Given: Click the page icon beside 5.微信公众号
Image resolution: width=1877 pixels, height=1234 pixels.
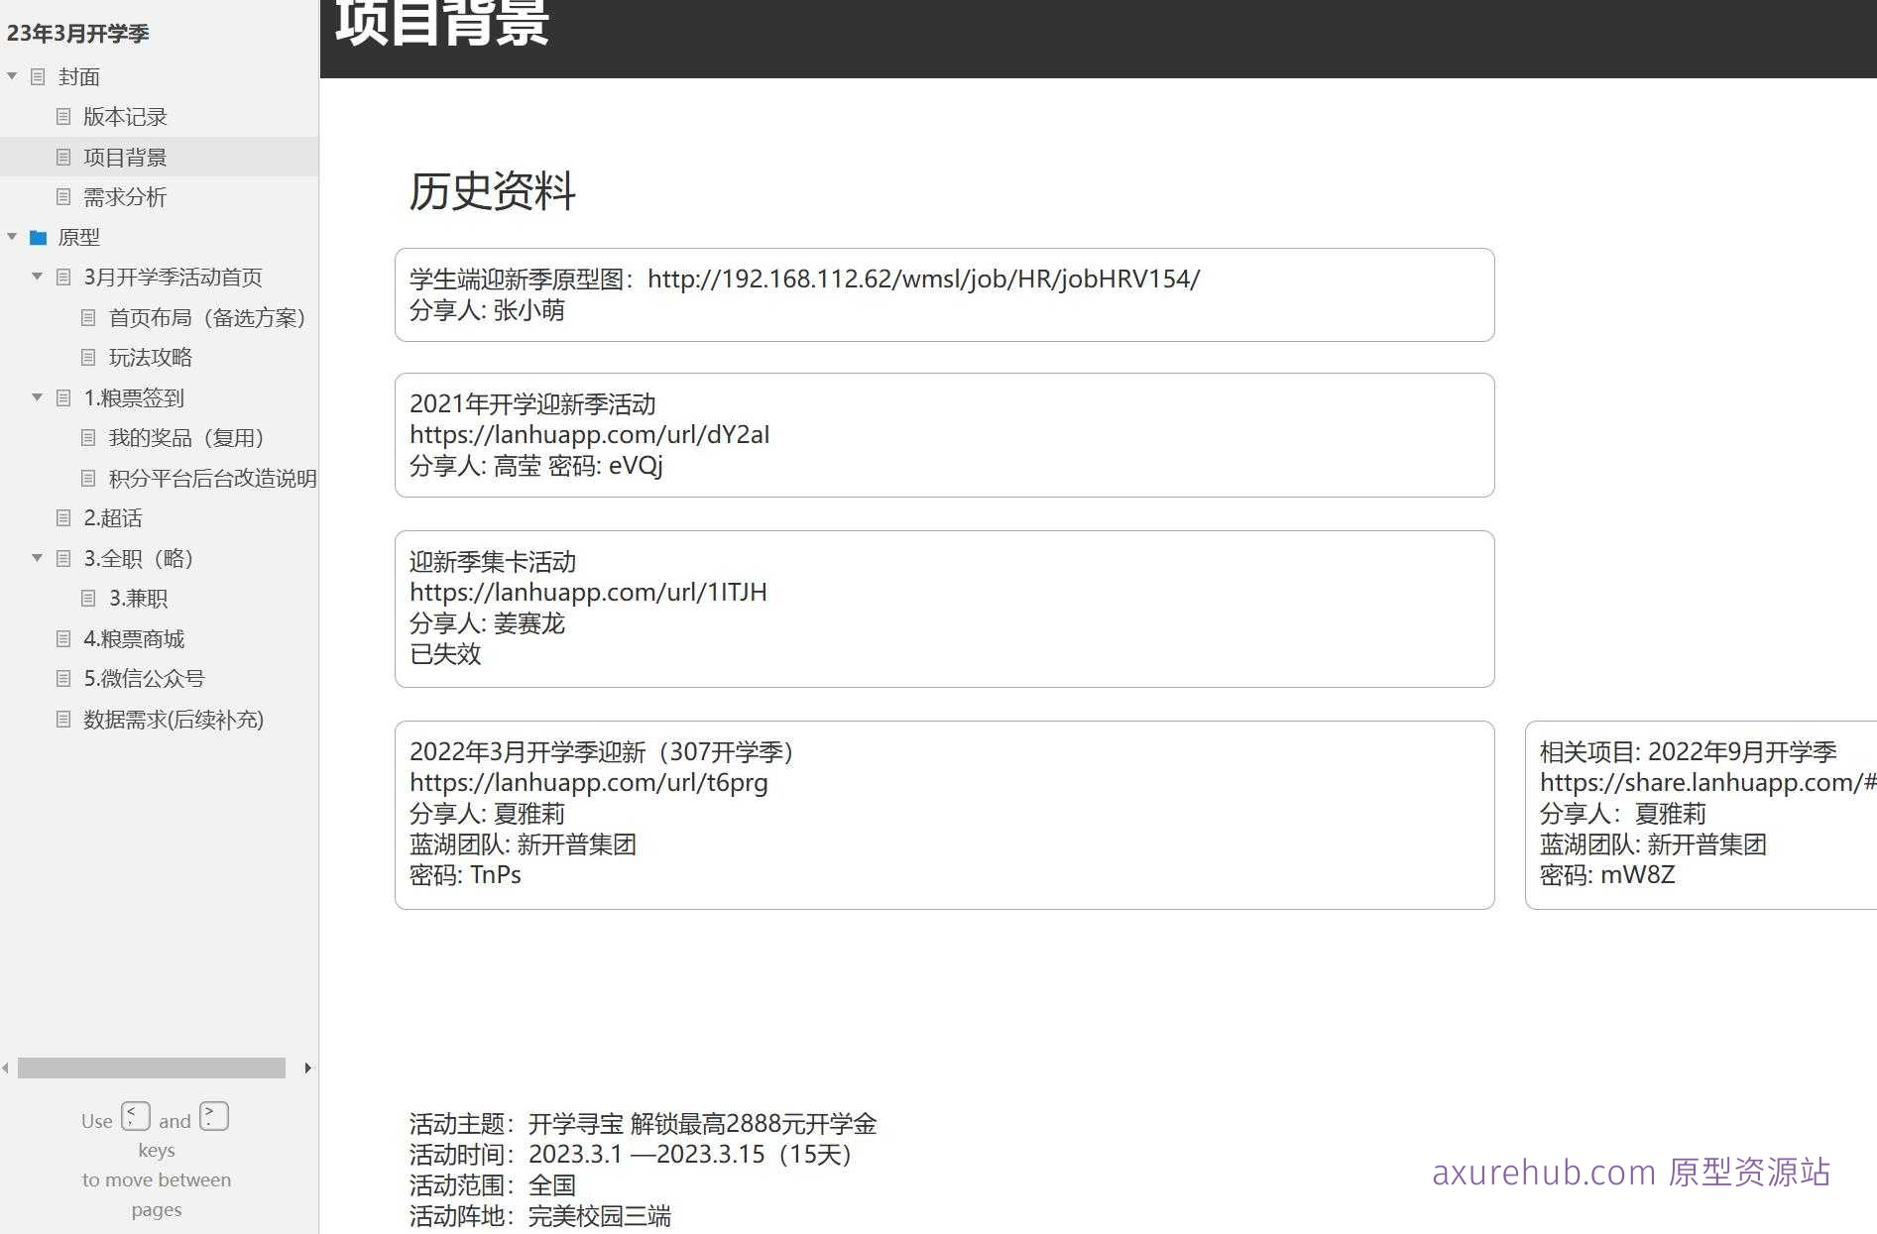Looking at the screenshot, I should click(62, 678).
